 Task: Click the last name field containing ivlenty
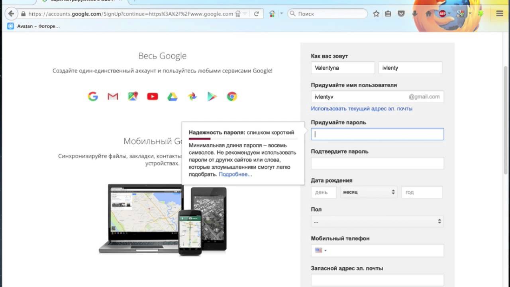point(410,68)
